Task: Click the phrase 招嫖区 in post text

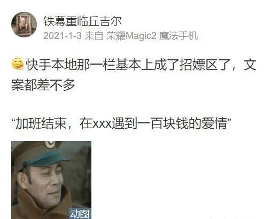Action: coord(199,65)
